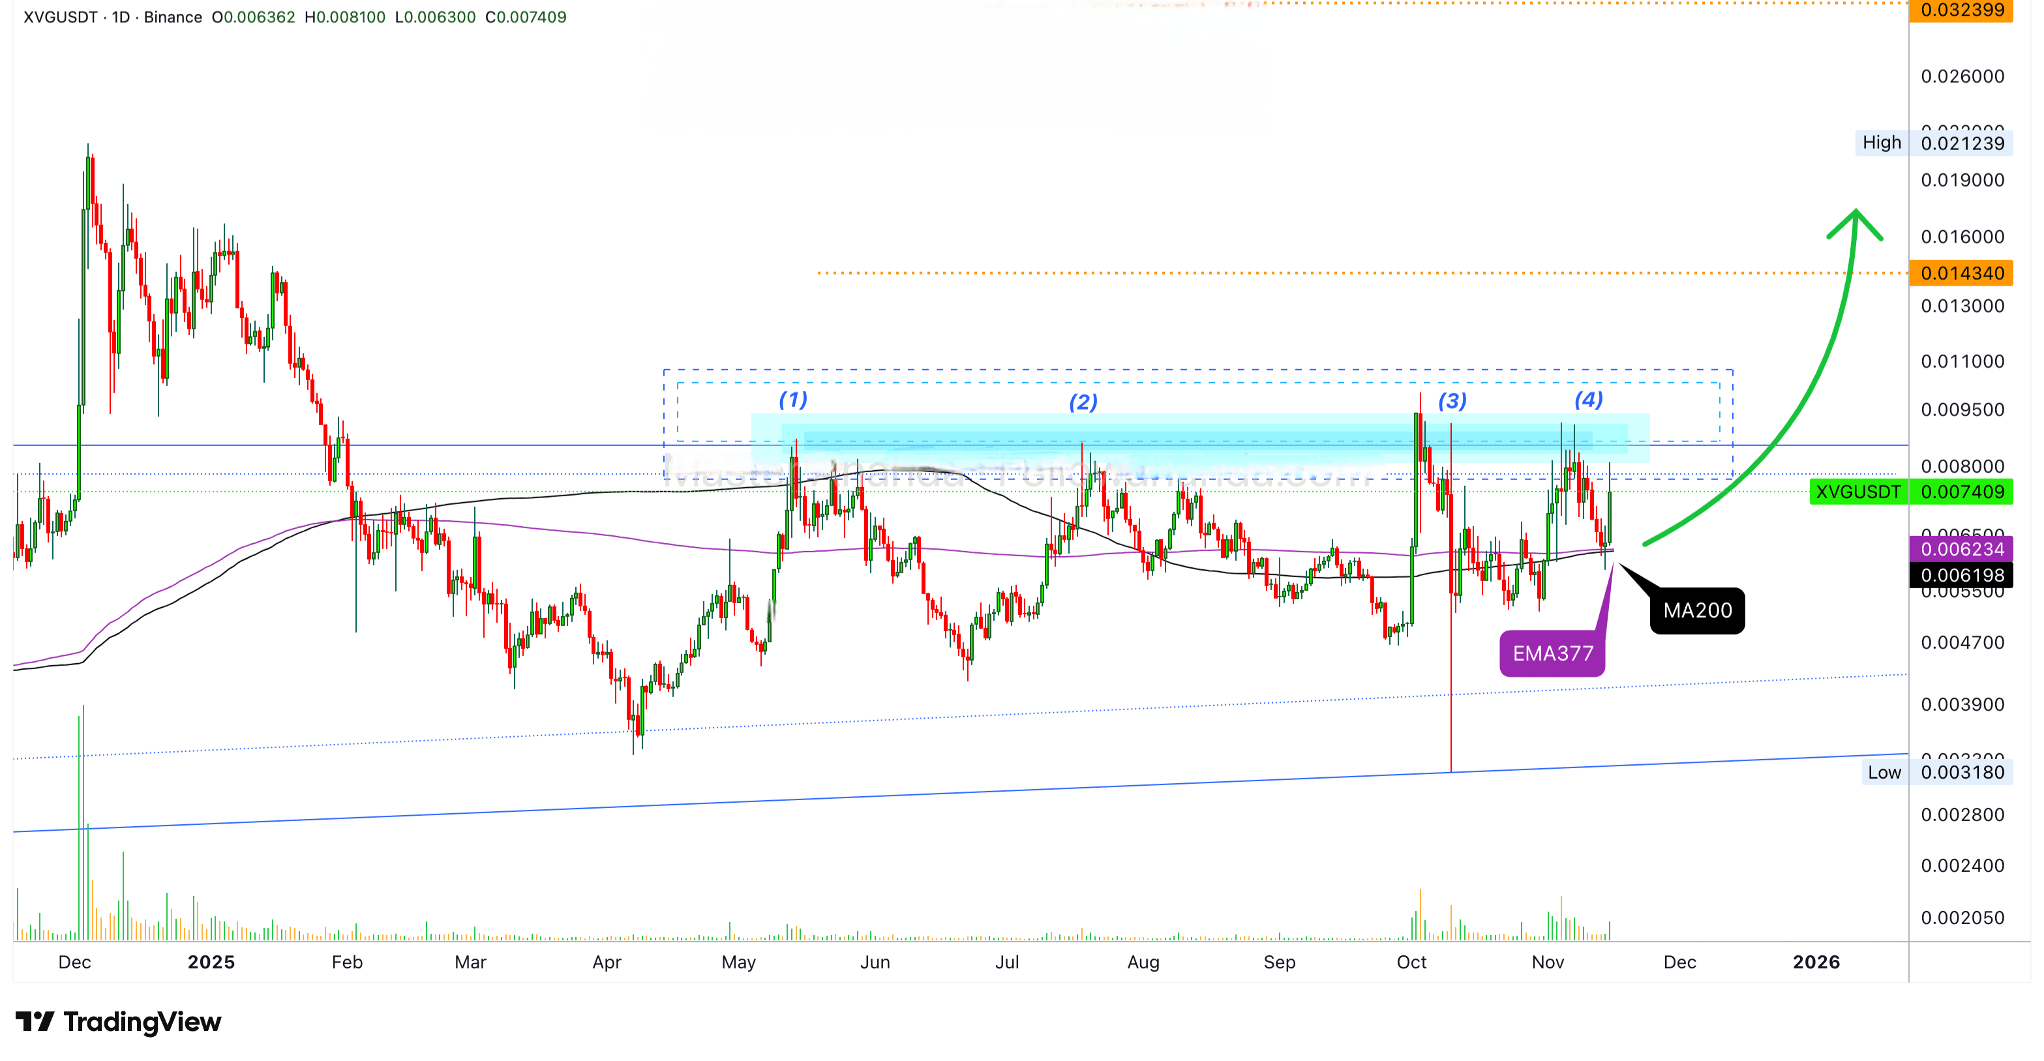This screenshot has width=2044, height=1061.
Task: Click the orange 0.014340 price label
Action: [1961, 273]
